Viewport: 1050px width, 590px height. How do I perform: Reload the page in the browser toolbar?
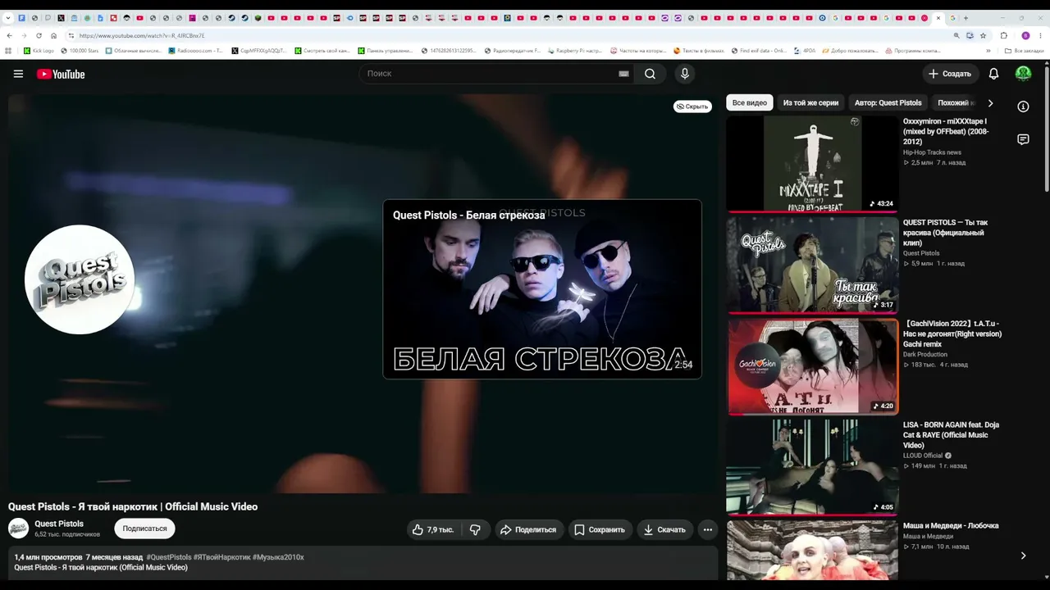pyautogui.click(x=39, y=35)
